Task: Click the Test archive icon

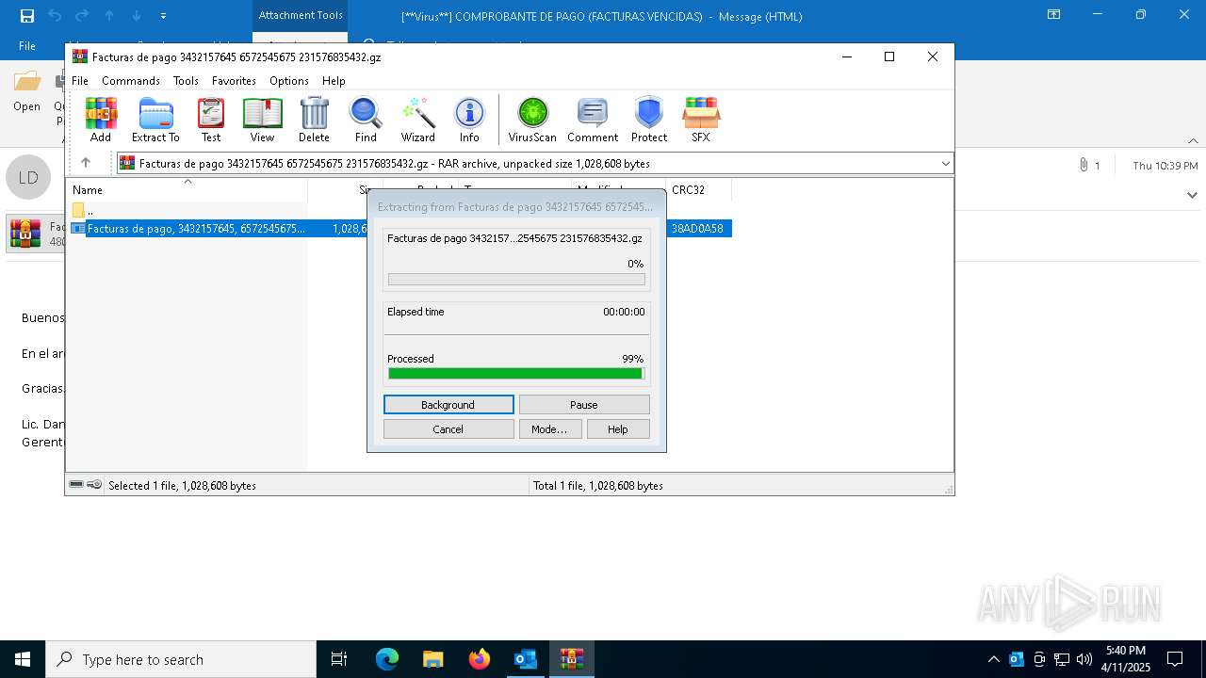Action: tap(211, 120)
